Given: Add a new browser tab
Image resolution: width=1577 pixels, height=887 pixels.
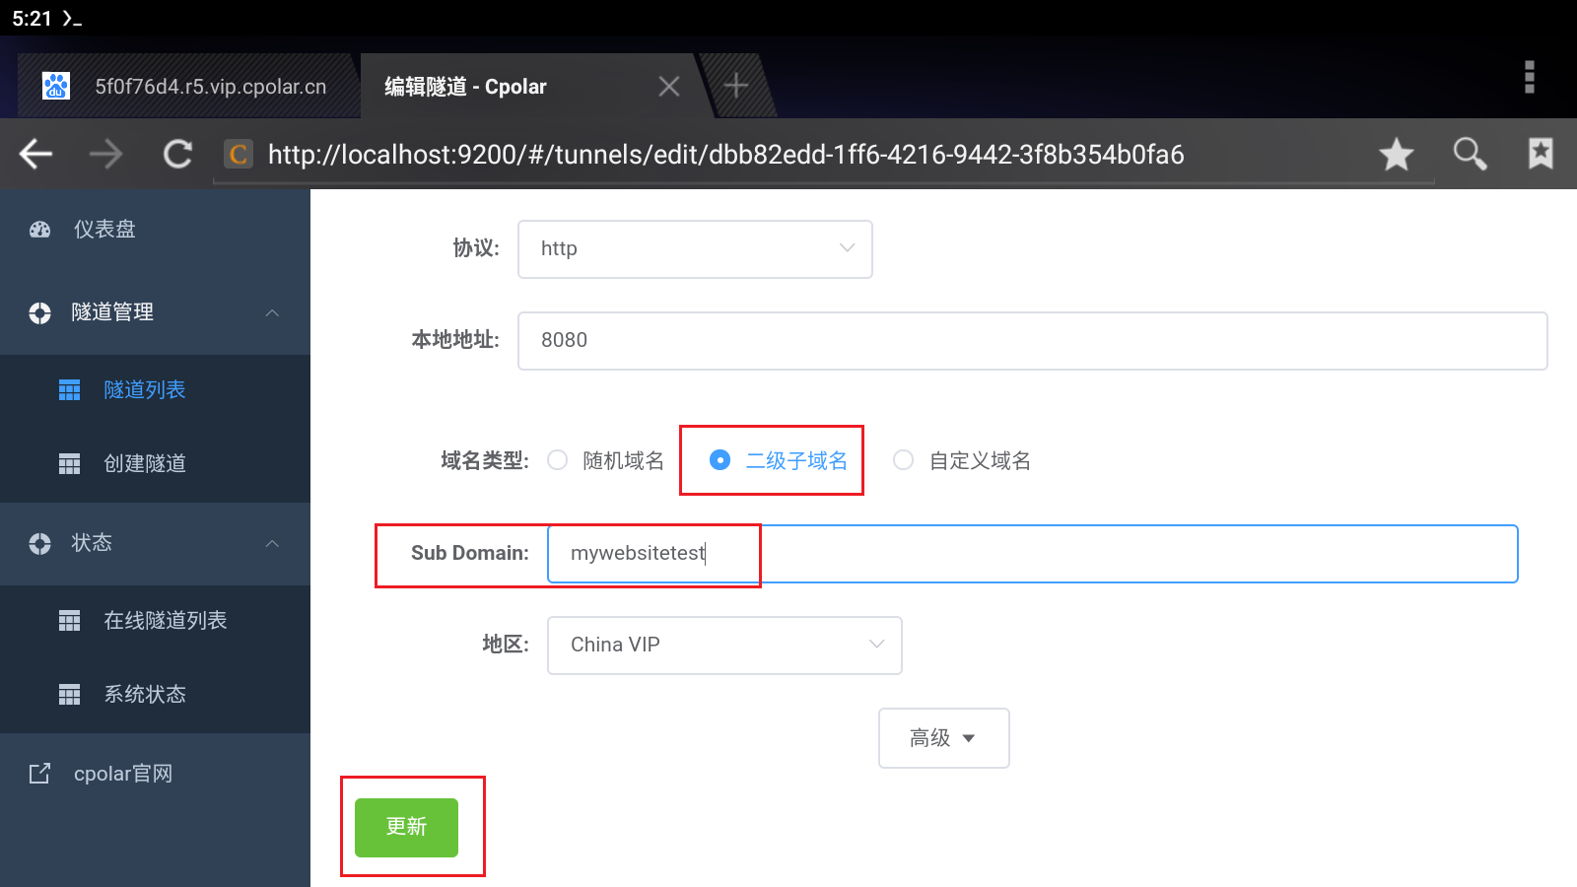Looking at the screenshot, I should 735,86.
